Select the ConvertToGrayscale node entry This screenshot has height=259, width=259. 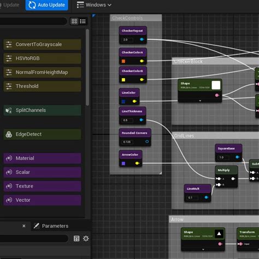pyautogui.click(x=42, y=44)
